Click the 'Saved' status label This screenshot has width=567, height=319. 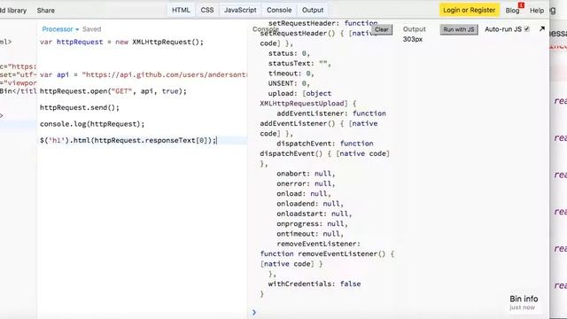click(91, 29)
